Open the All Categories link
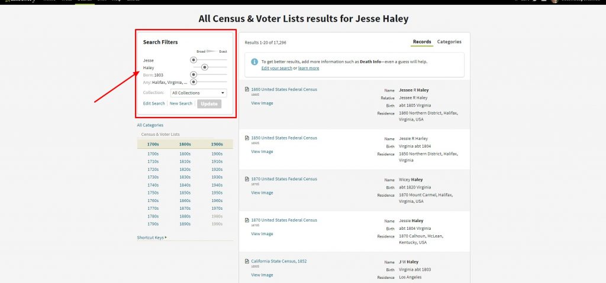The height and width of the screenshot is (283, 606). [x=150, y=125]
